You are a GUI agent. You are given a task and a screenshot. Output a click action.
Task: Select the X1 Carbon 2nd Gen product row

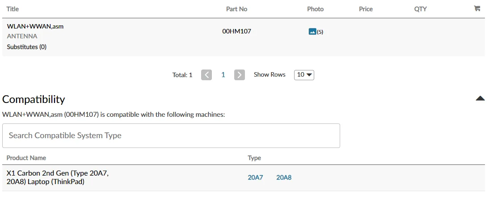click(58, 177)
